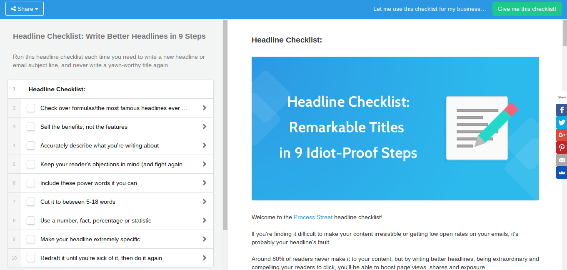Select the 'Headline Checklist:' heading row
Viewport: 567px width, 270px height.
[110, 89]
